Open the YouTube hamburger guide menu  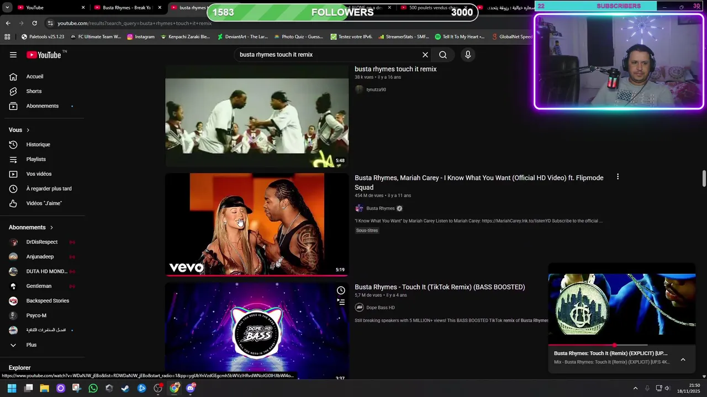[x=13, y=55]
